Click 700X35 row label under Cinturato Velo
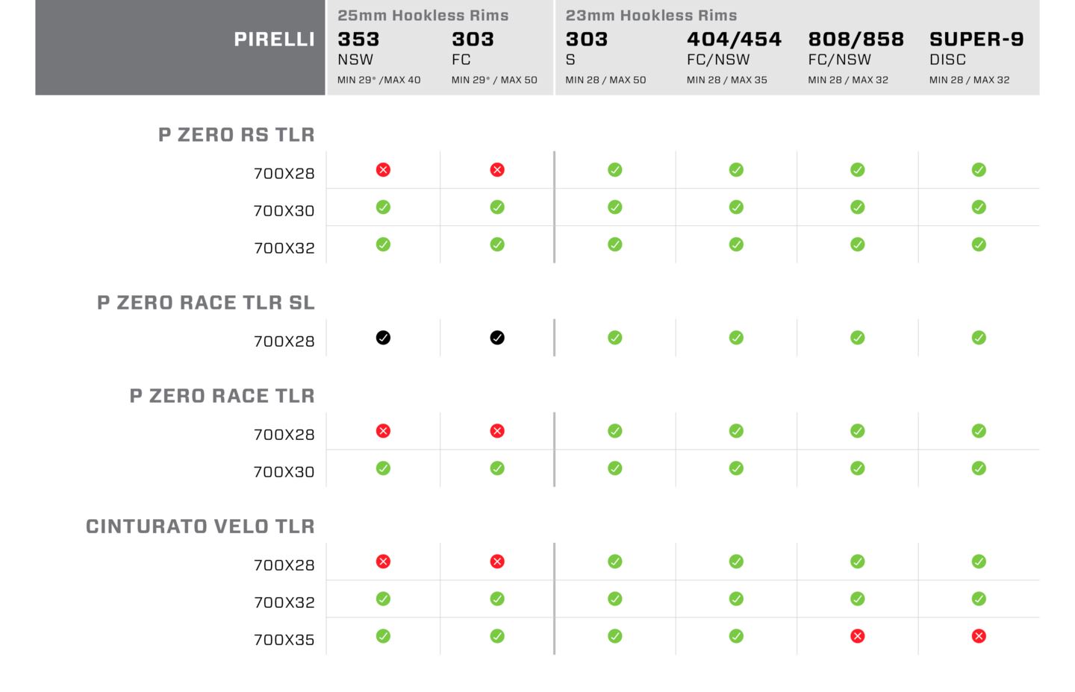This screenshot has height=692, width=1075. point(284,640)
